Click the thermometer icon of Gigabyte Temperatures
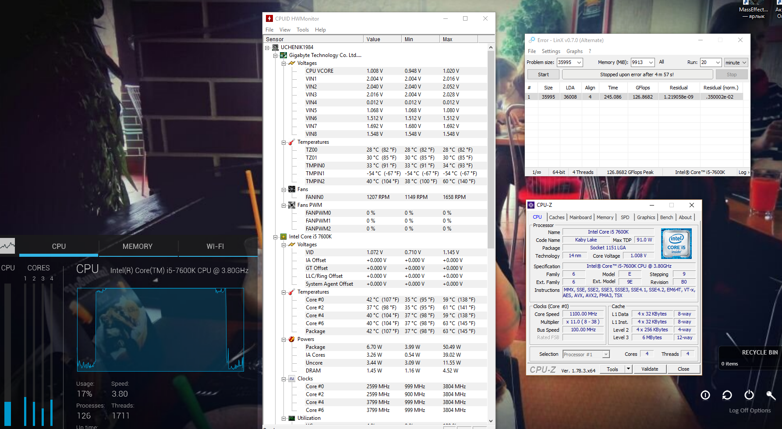This screenshot has width=782, height=429. pyautogui.click(x=292, y=142)
